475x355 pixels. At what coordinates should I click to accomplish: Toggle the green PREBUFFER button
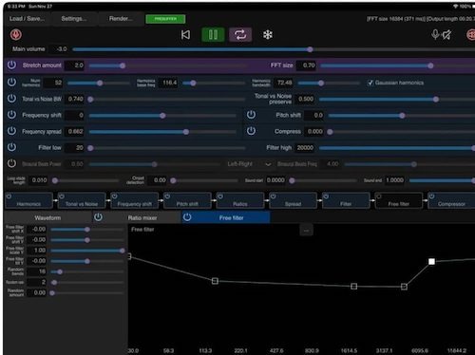(x=165, y=19)
